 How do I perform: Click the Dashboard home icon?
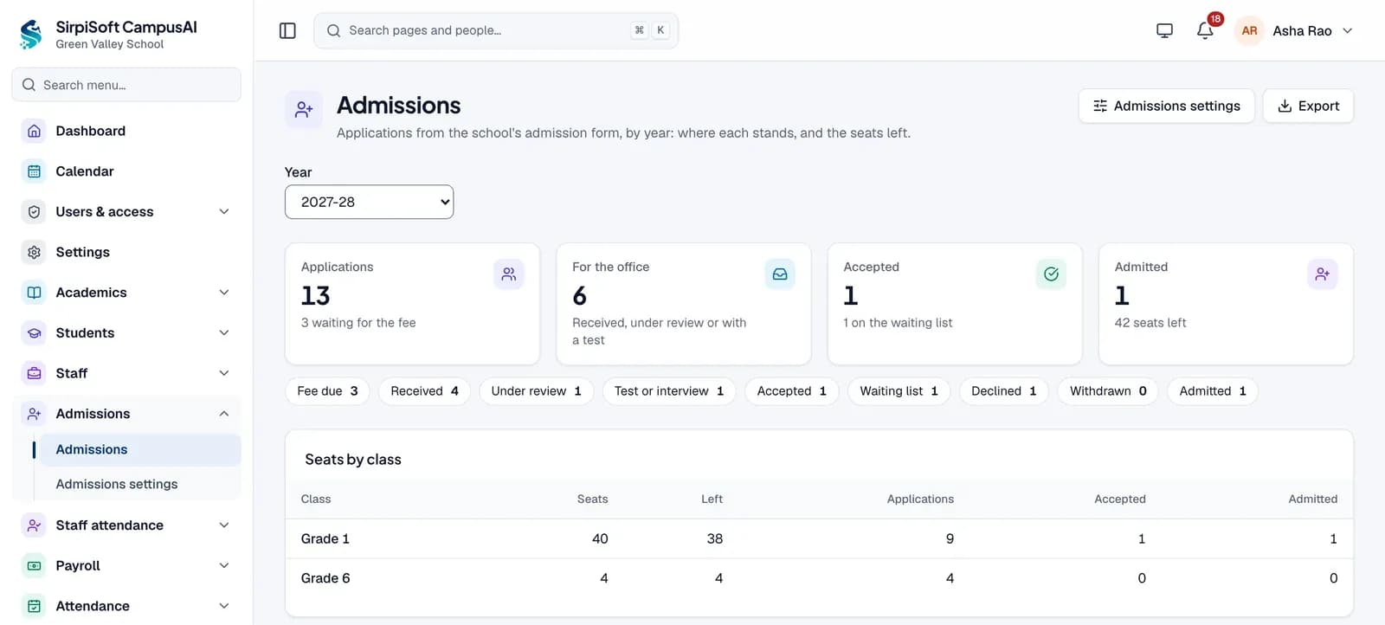click(34, 131)
